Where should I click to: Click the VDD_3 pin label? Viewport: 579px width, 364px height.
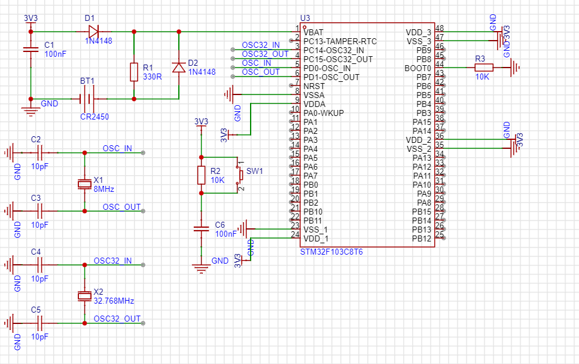click(418, 32)
